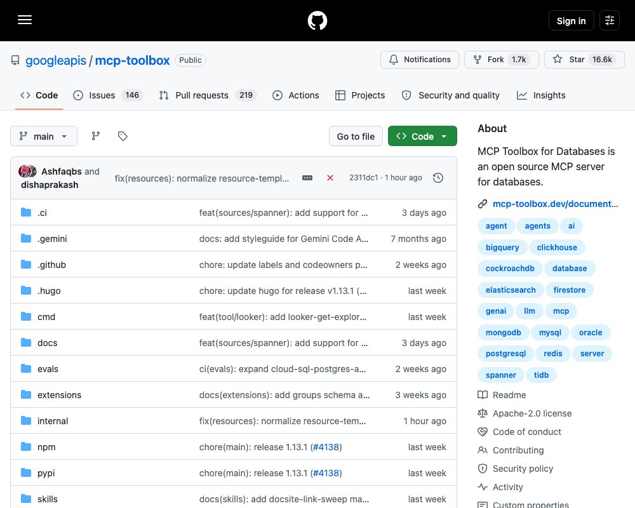Open commit message for .gemini styleguide
635x508 pixels.
[283, 239]
